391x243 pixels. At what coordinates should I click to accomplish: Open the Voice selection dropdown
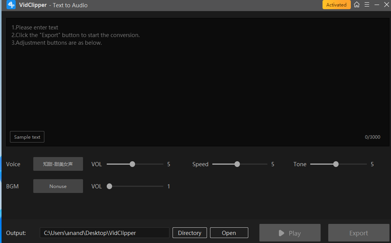click(58, 164)
